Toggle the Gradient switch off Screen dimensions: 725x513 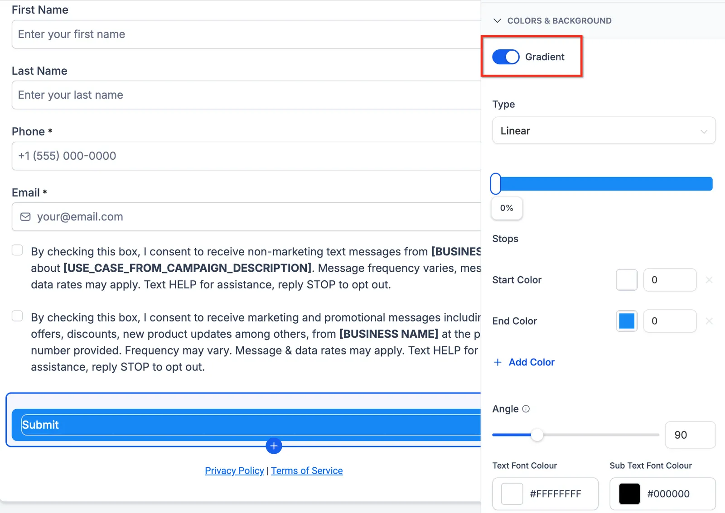click(506, 57)
